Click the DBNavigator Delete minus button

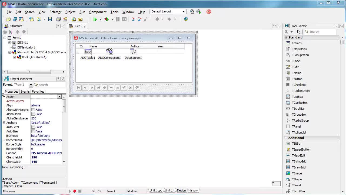click(x=111, y=87)
